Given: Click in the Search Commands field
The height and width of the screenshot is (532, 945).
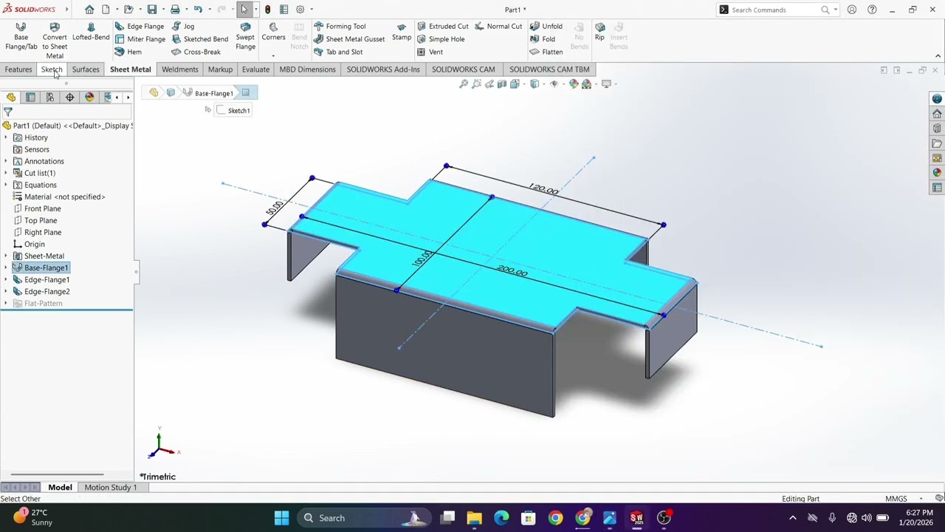Looking at the screenshot, I should tap(775, 10).
